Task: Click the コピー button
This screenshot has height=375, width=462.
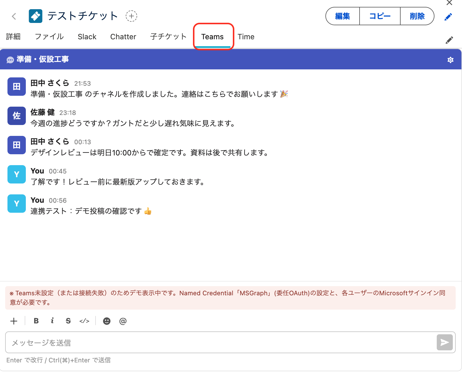Action: [380, 16]
